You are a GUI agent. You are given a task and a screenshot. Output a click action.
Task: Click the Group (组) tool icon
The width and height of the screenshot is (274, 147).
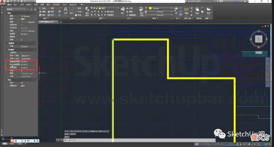(176, 10)
